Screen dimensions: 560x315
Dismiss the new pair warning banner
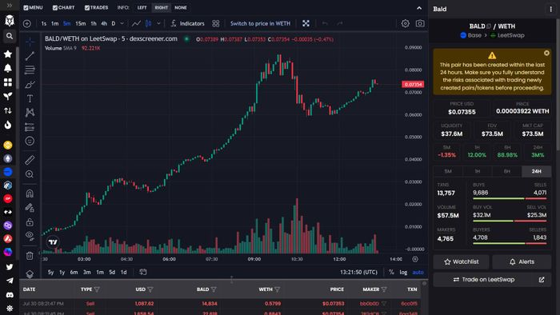pyautogui.click(x=546, y=53)
